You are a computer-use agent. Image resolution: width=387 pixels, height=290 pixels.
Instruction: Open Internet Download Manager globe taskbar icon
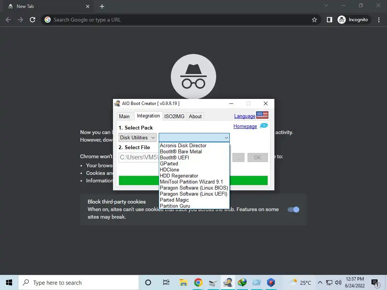[242, 282]
